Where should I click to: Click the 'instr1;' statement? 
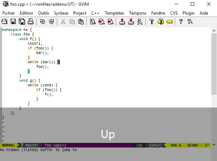[x=35, y=44]
